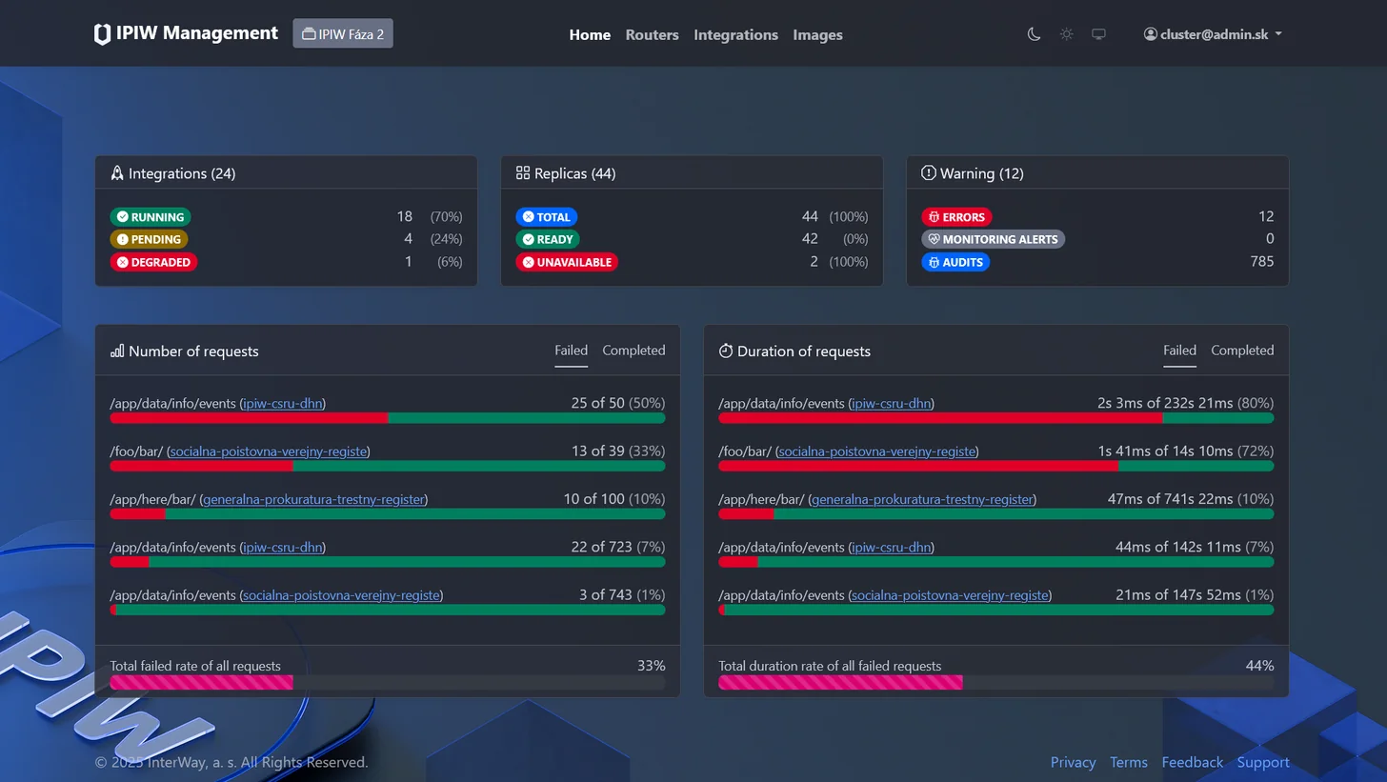Click the ERRORS badge
1387x782 pixels.
coord(957,217)
